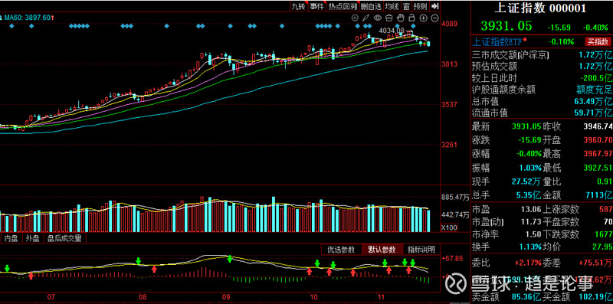This screenshot has height=304, width=613.
Task: Click the 3261 price axis label
Action: pyautogui.click(x=449, y=145)
